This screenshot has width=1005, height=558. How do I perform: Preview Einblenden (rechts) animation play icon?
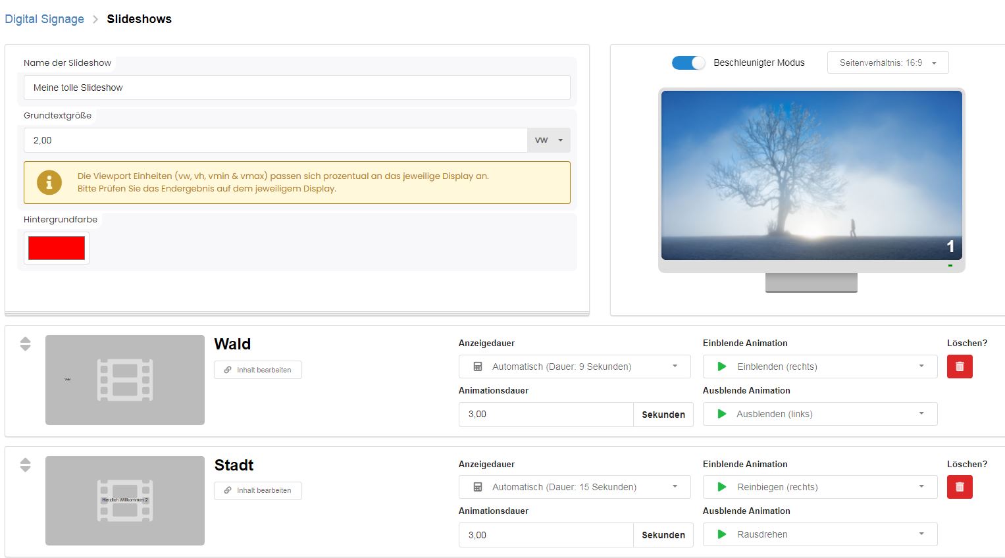pyautogui.click(x=722, y=367)
